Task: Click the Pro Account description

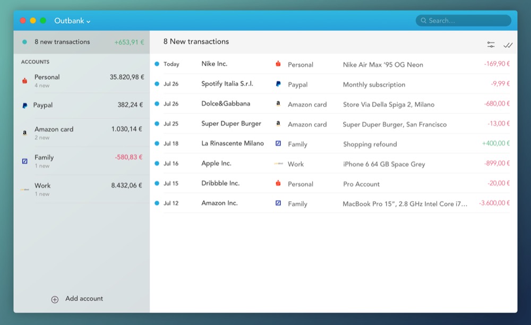Action: click(x=361, y=184)
